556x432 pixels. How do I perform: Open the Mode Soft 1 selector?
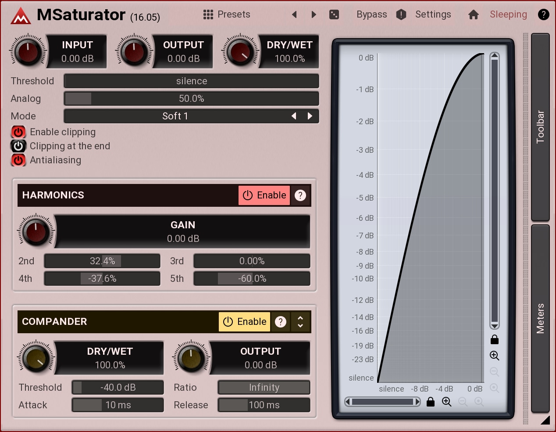click(175, 116)
